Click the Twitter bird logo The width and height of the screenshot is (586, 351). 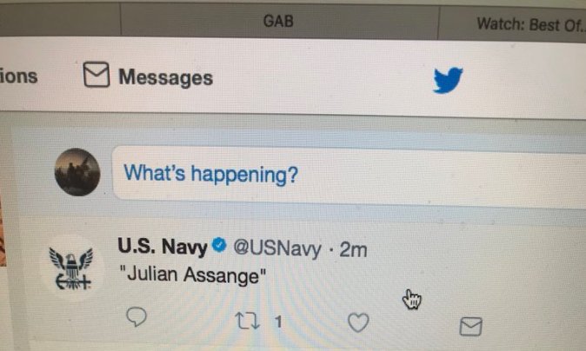[x=448, y=81]
